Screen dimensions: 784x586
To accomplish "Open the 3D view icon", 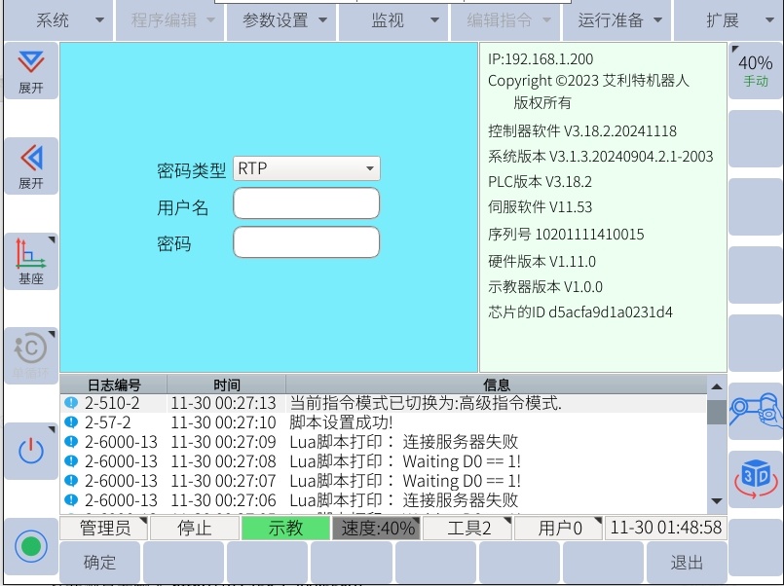I will tap(756, 479).
